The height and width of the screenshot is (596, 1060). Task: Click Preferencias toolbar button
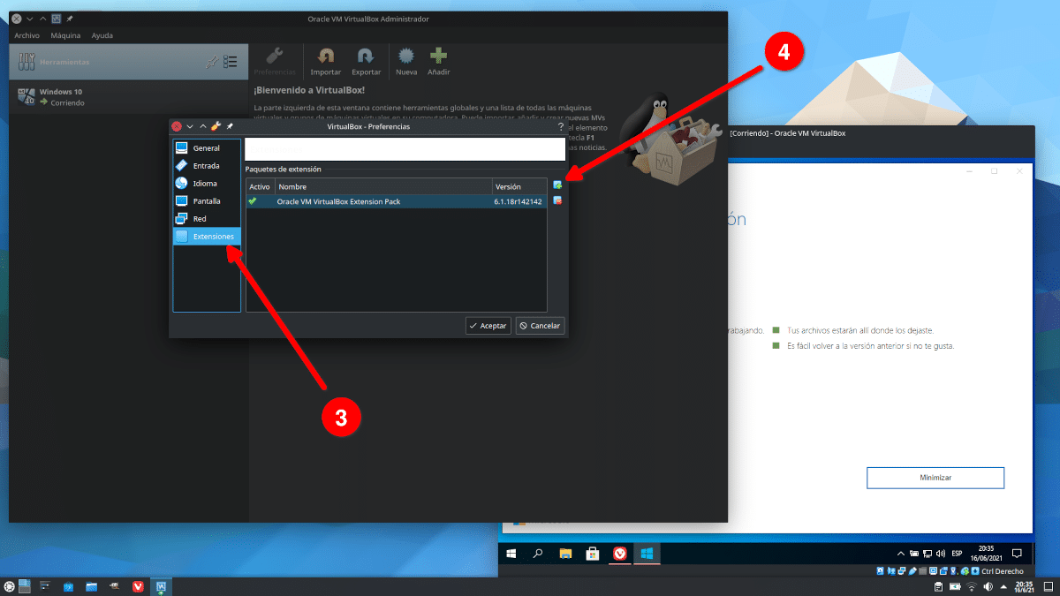(275, 62)
